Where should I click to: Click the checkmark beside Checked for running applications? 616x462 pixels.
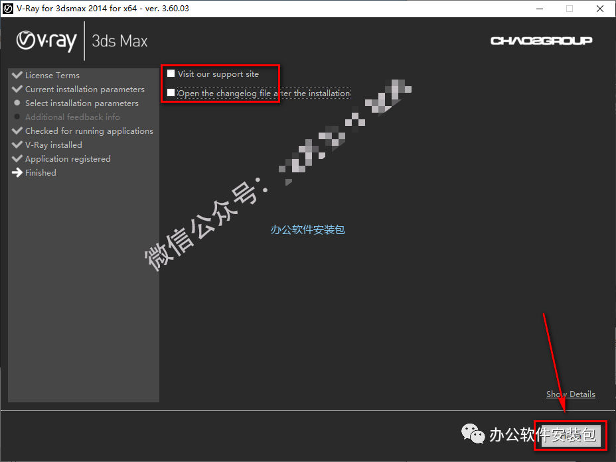click(x=17, y=131)
